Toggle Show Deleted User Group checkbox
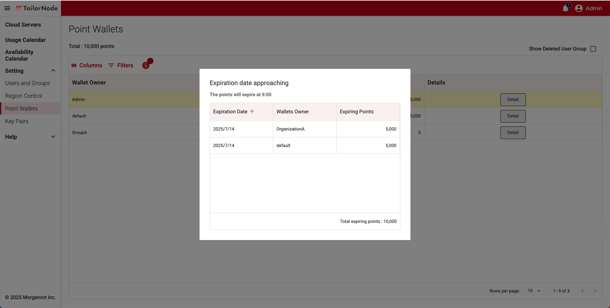610x308 pixels. (x=593, y=49)
